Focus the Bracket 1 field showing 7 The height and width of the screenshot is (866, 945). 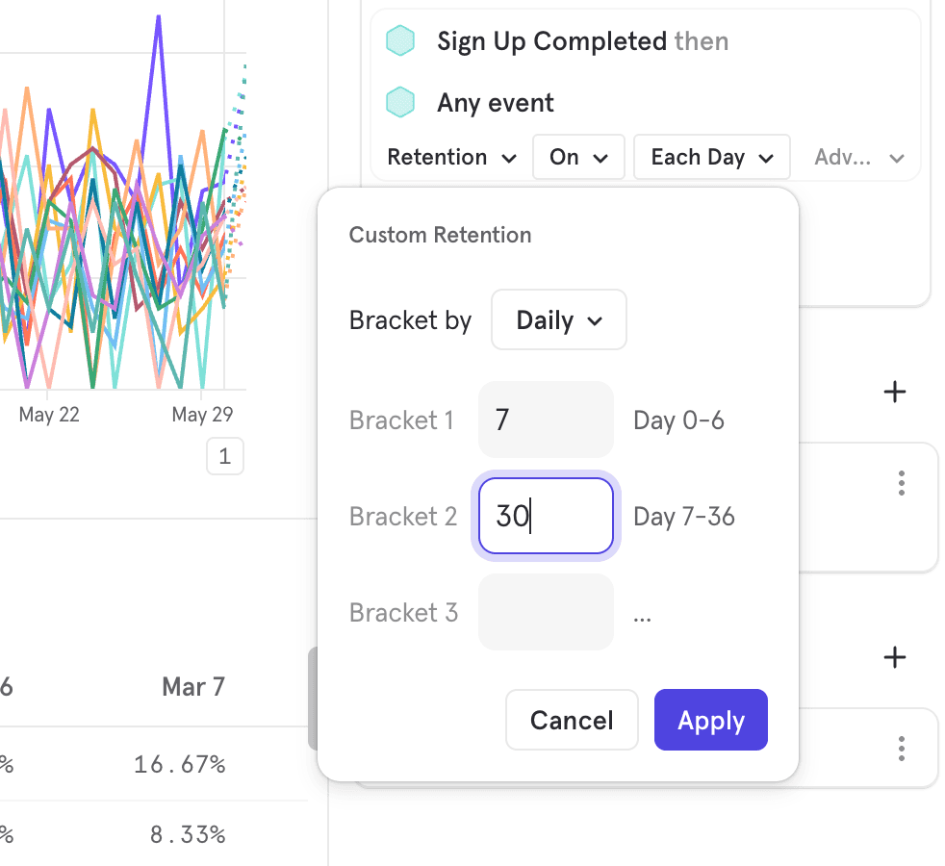tap(546, 420)
